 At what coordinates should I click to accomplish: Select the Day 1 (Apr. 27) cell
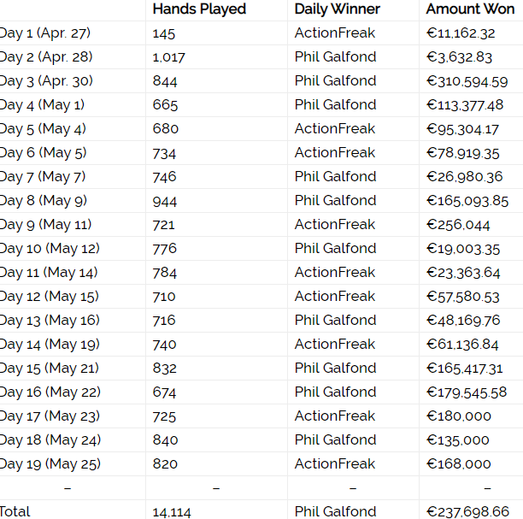(45, 33)
